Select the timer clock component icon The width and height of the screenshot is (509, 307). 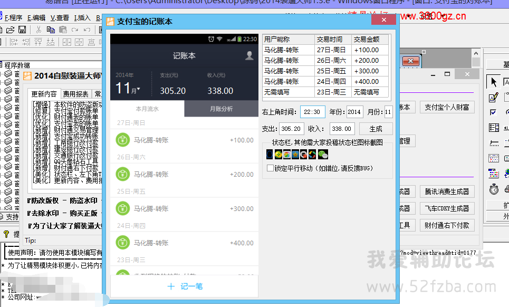[x=494, y=188]
